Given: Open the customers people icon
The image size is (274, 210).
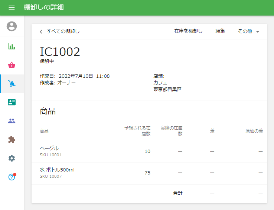Looking at the screenshot, I should (12, 121).
